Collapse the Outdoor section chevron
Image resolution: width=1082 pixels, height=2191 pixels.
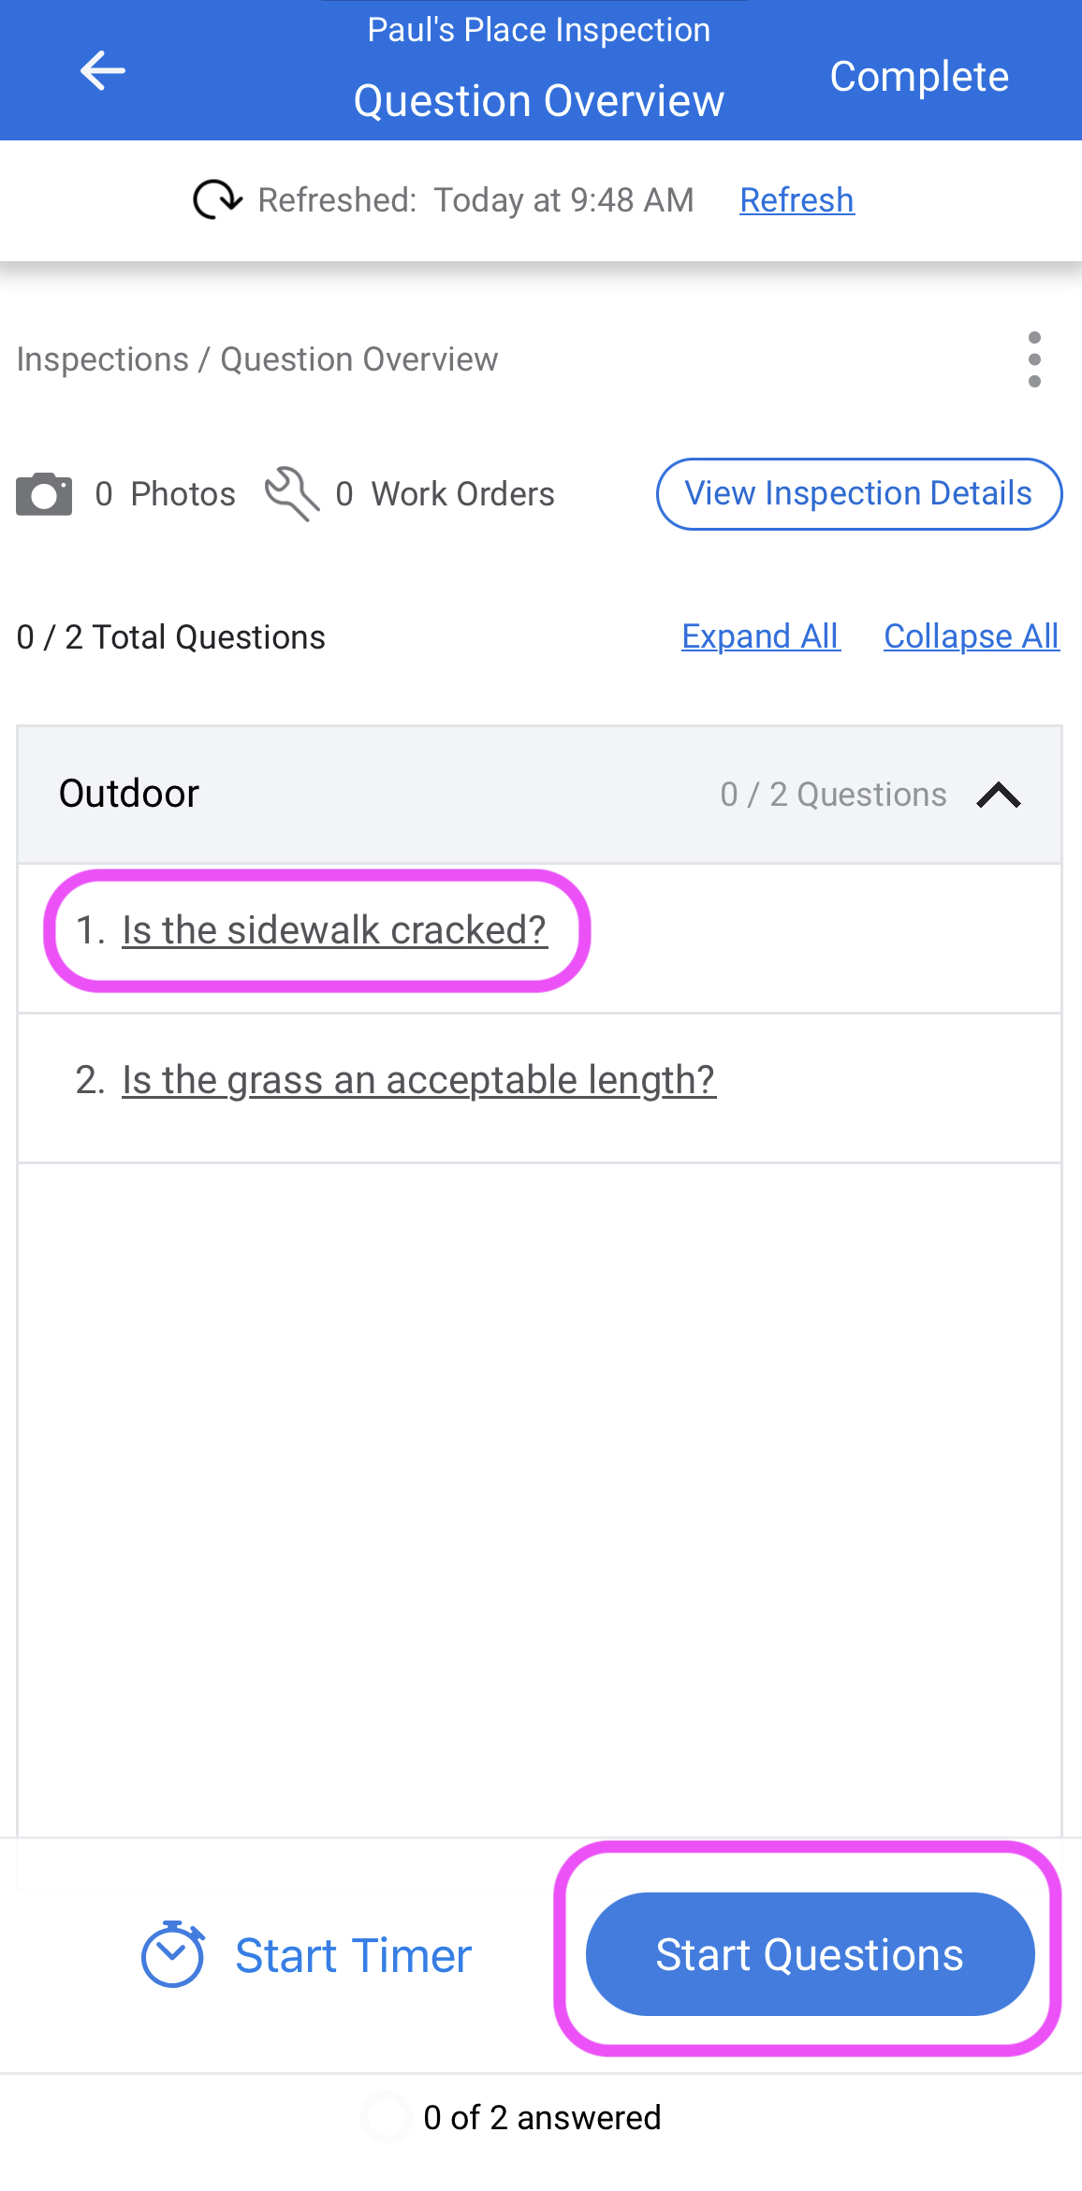tap(999, 795)
